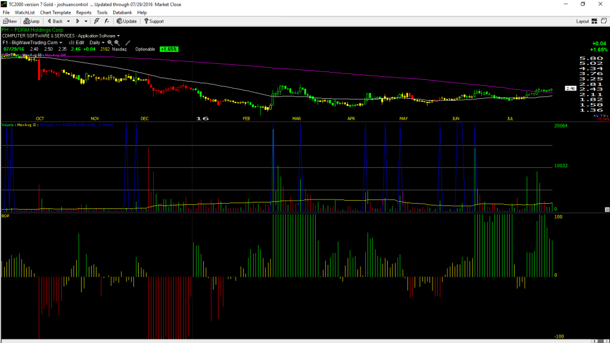Click the New toolbar button
610x343 pixels.
10,21
